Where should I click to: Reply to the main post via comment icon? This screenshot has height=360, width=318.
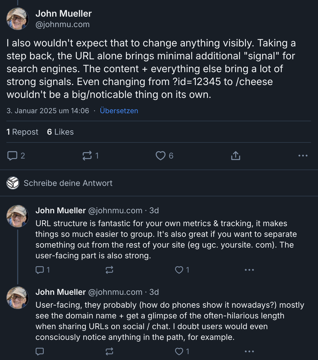pos(12,156)
